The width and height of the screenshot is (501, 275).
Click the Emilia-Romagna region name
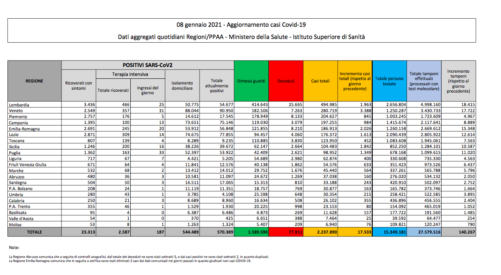pos(24,129)
